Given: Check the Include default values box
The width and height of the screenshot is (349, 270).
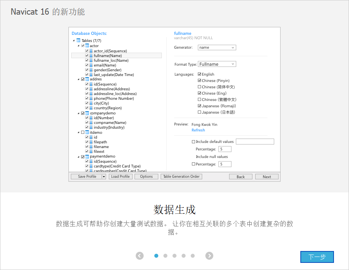Looking at the screenshot, I should (193, 142).
